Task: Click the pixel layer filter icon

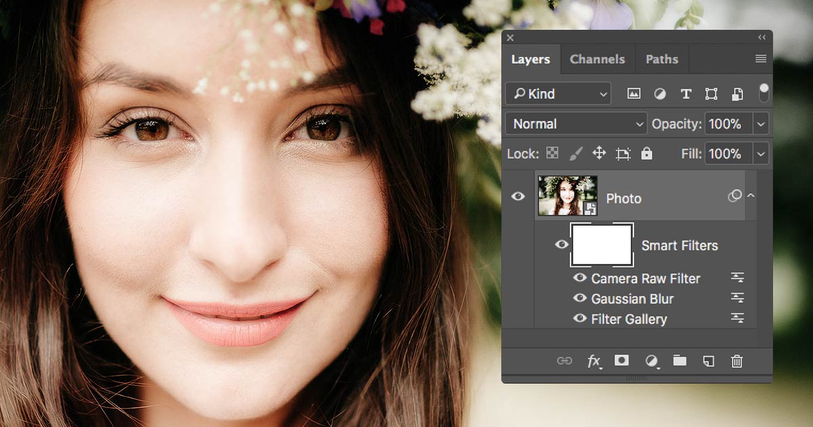Action: [x=634, y=94]
